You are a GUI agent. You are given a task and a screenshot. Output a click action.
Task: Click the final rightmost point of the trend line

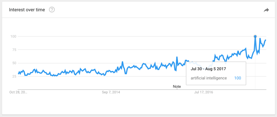click(x=266, y=40)
